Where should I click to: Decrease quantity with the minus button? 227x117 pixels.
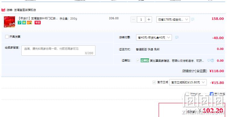[x=133, y=20]
